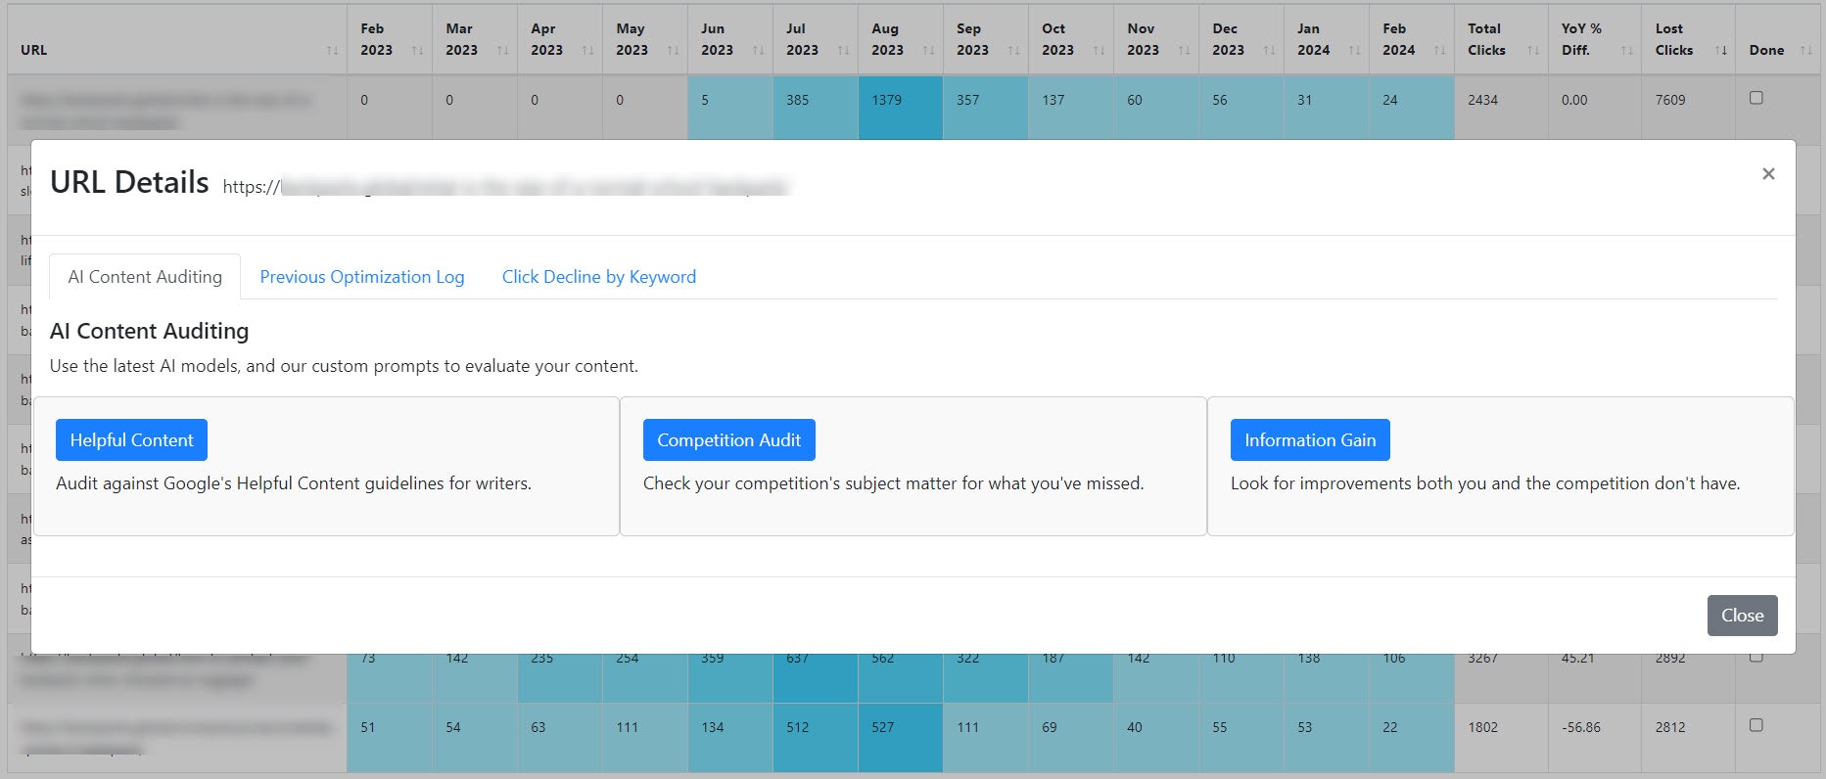Check Done box for 7609 lost clicks row
The height and width of the screenshot is (779, 1826).
pos(1756,98)
